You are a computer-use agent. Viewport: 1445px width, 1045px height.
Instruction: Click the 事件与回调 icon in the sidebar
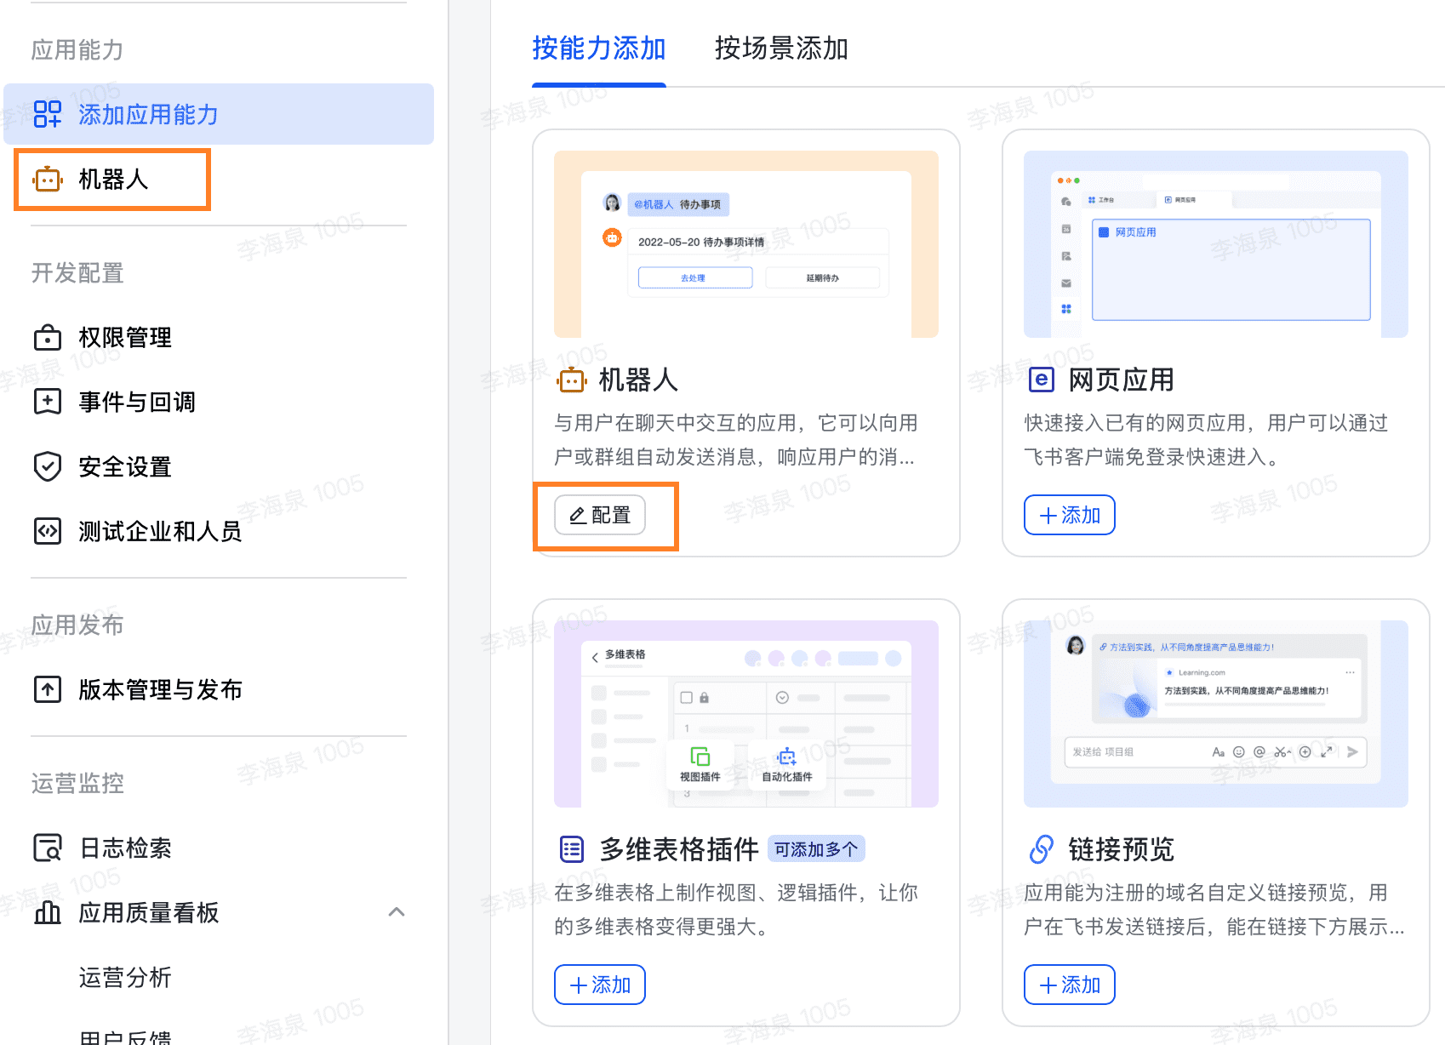[48, 402]
